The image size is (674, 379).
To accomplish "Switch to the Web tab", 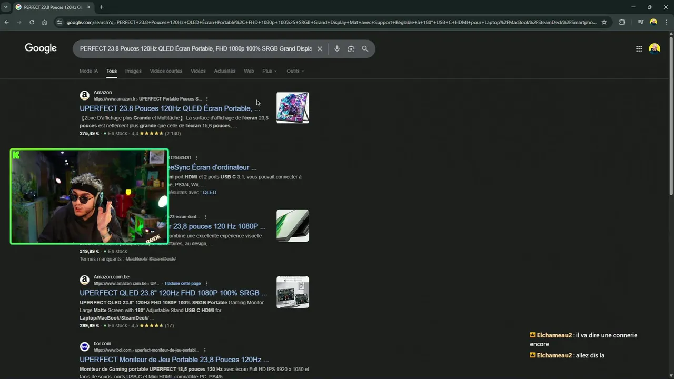I will click(249, 71).
